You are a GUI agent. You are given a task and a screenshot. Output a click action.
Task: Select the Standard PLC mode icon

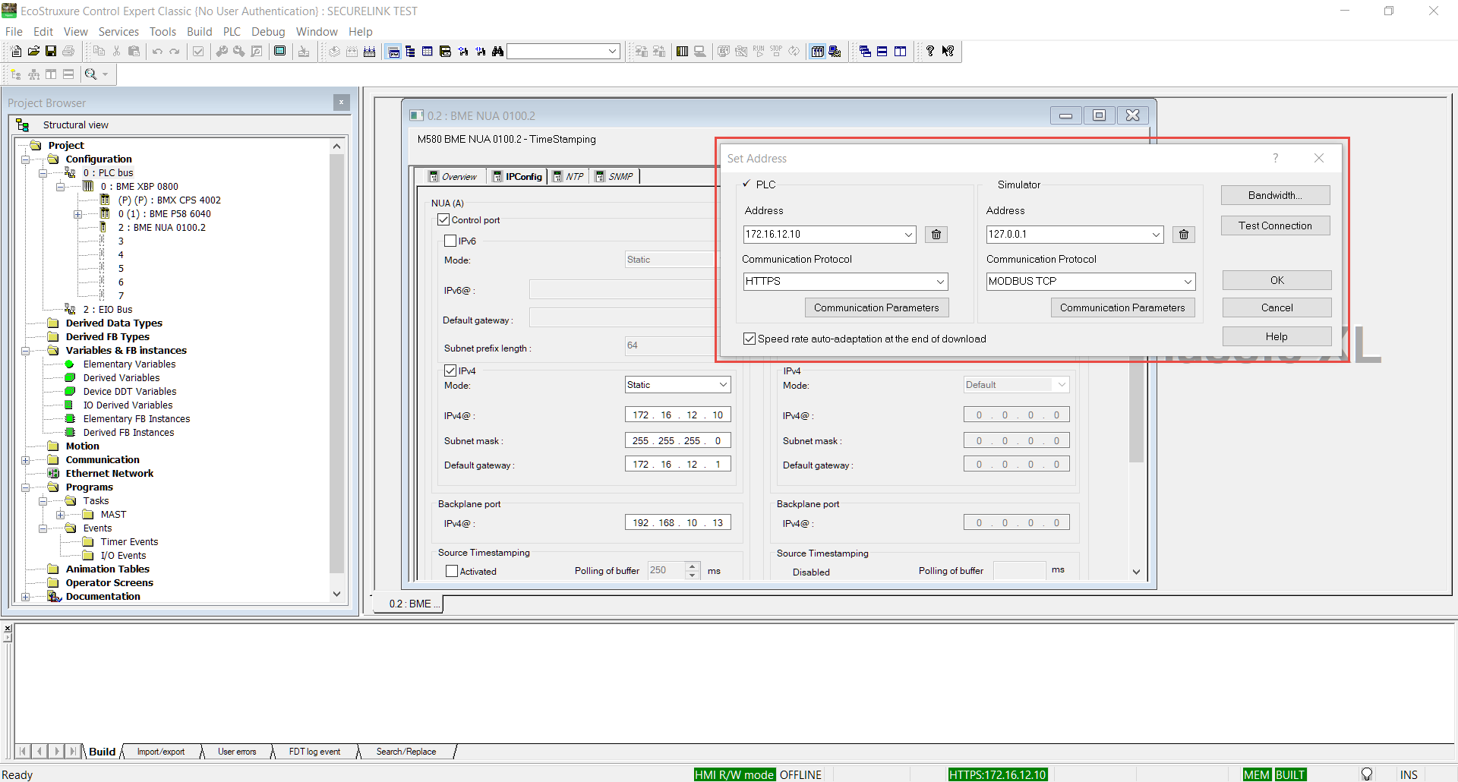[817, 52]
